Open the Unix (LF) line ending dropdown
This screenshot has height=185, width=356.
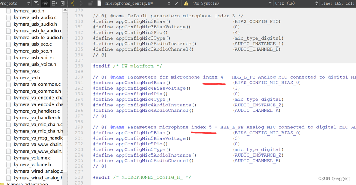coord(316,3)
